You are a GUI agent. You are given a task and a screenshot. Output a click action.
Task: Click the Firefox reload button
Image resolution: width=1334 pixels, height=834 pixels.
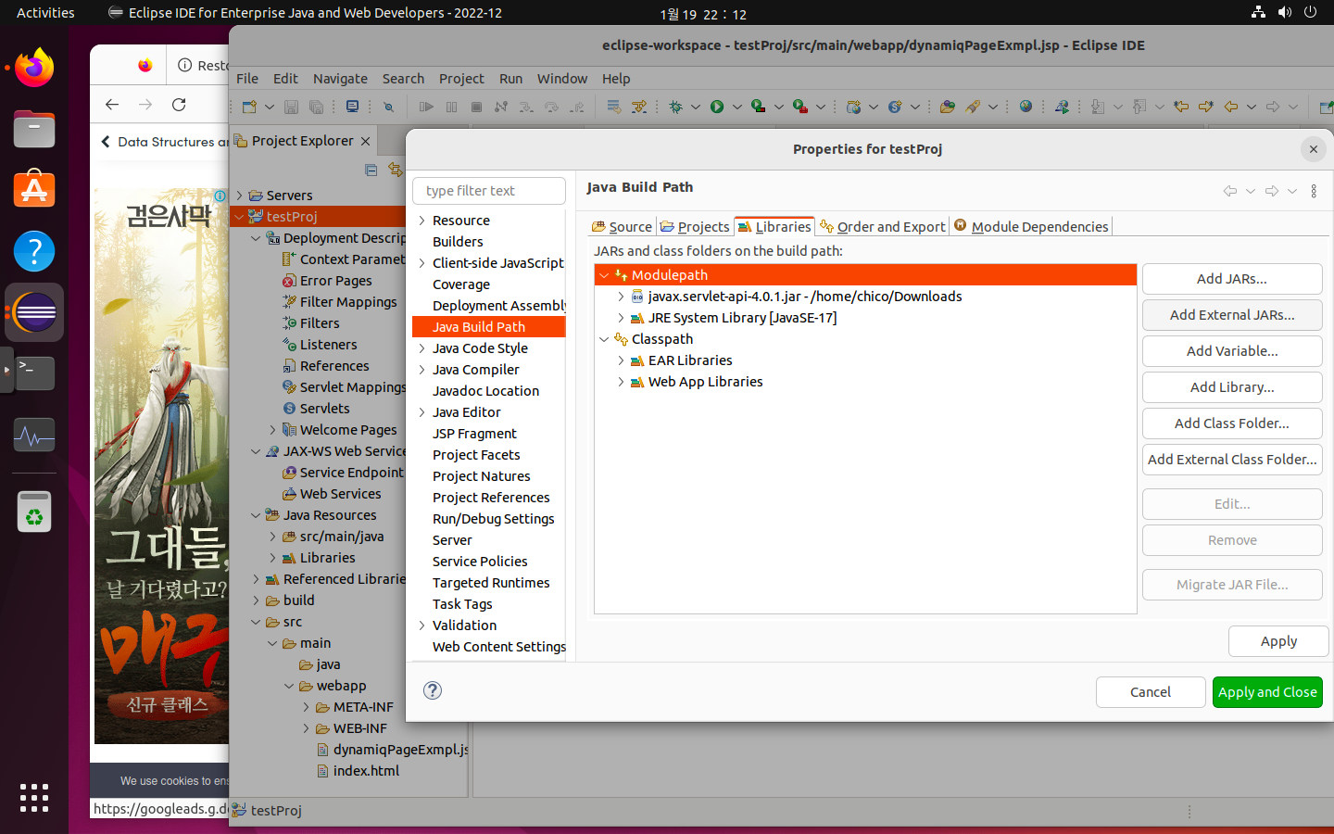click(179, 105)
